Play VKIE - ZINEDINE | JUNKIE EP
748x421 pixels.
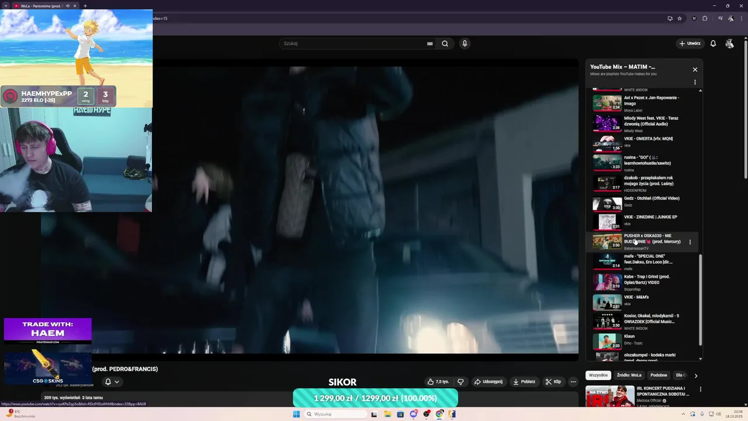642,222
